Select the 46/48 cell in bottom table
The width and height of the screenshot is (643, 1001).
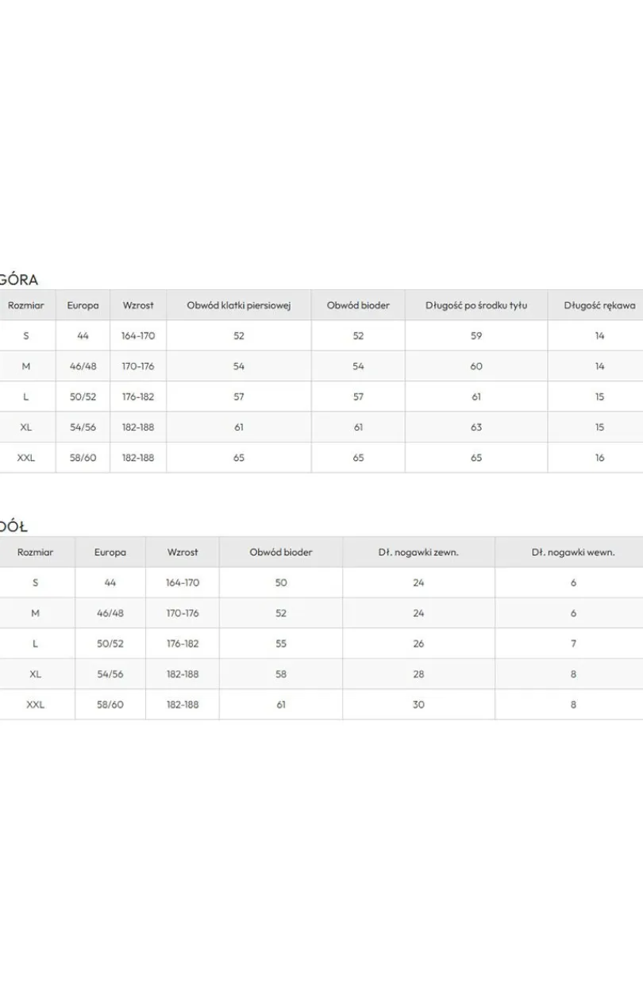pyautogui.click(x=110, y=613)
